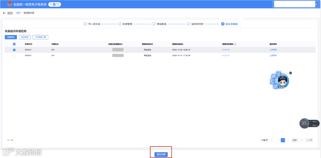321x158 pixels.
Task: Uncheck the 202412 row checkbox
Action: pyautogui.click(x=14, y=50)
